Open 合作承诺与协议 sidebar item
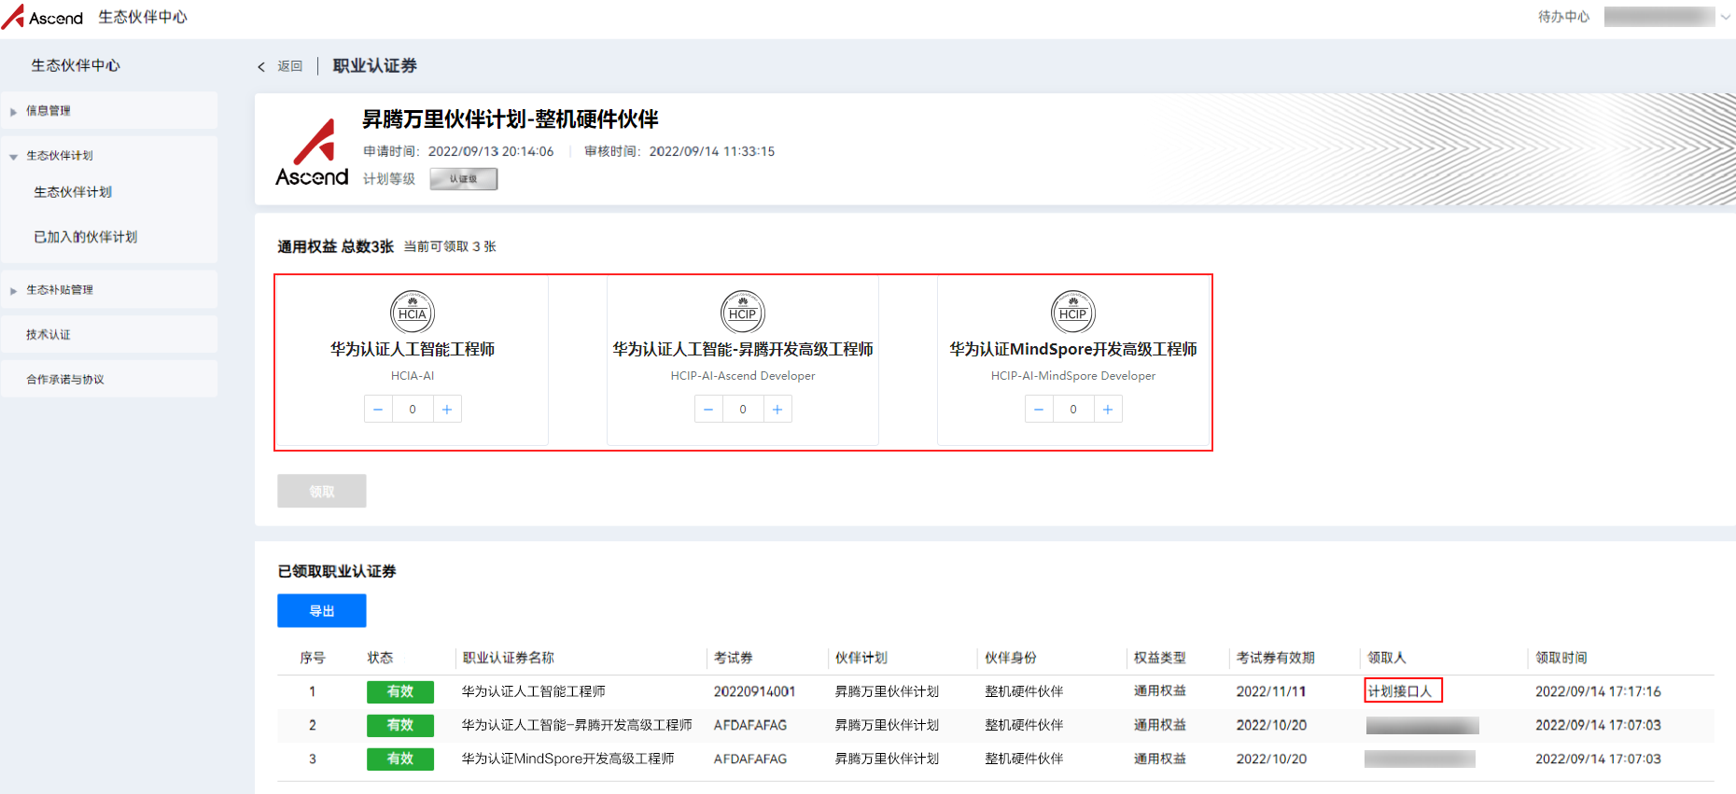This screenshot has height=794, width=1736. pyautogui.click(x=109, y=379)
